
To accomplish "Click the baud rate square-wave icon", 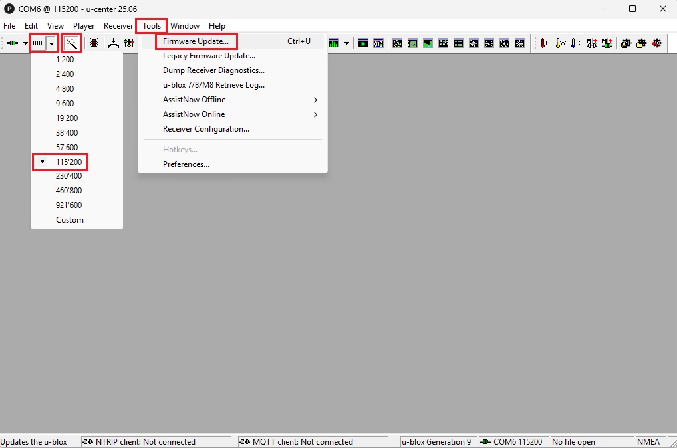I will [x=38, y=43].
